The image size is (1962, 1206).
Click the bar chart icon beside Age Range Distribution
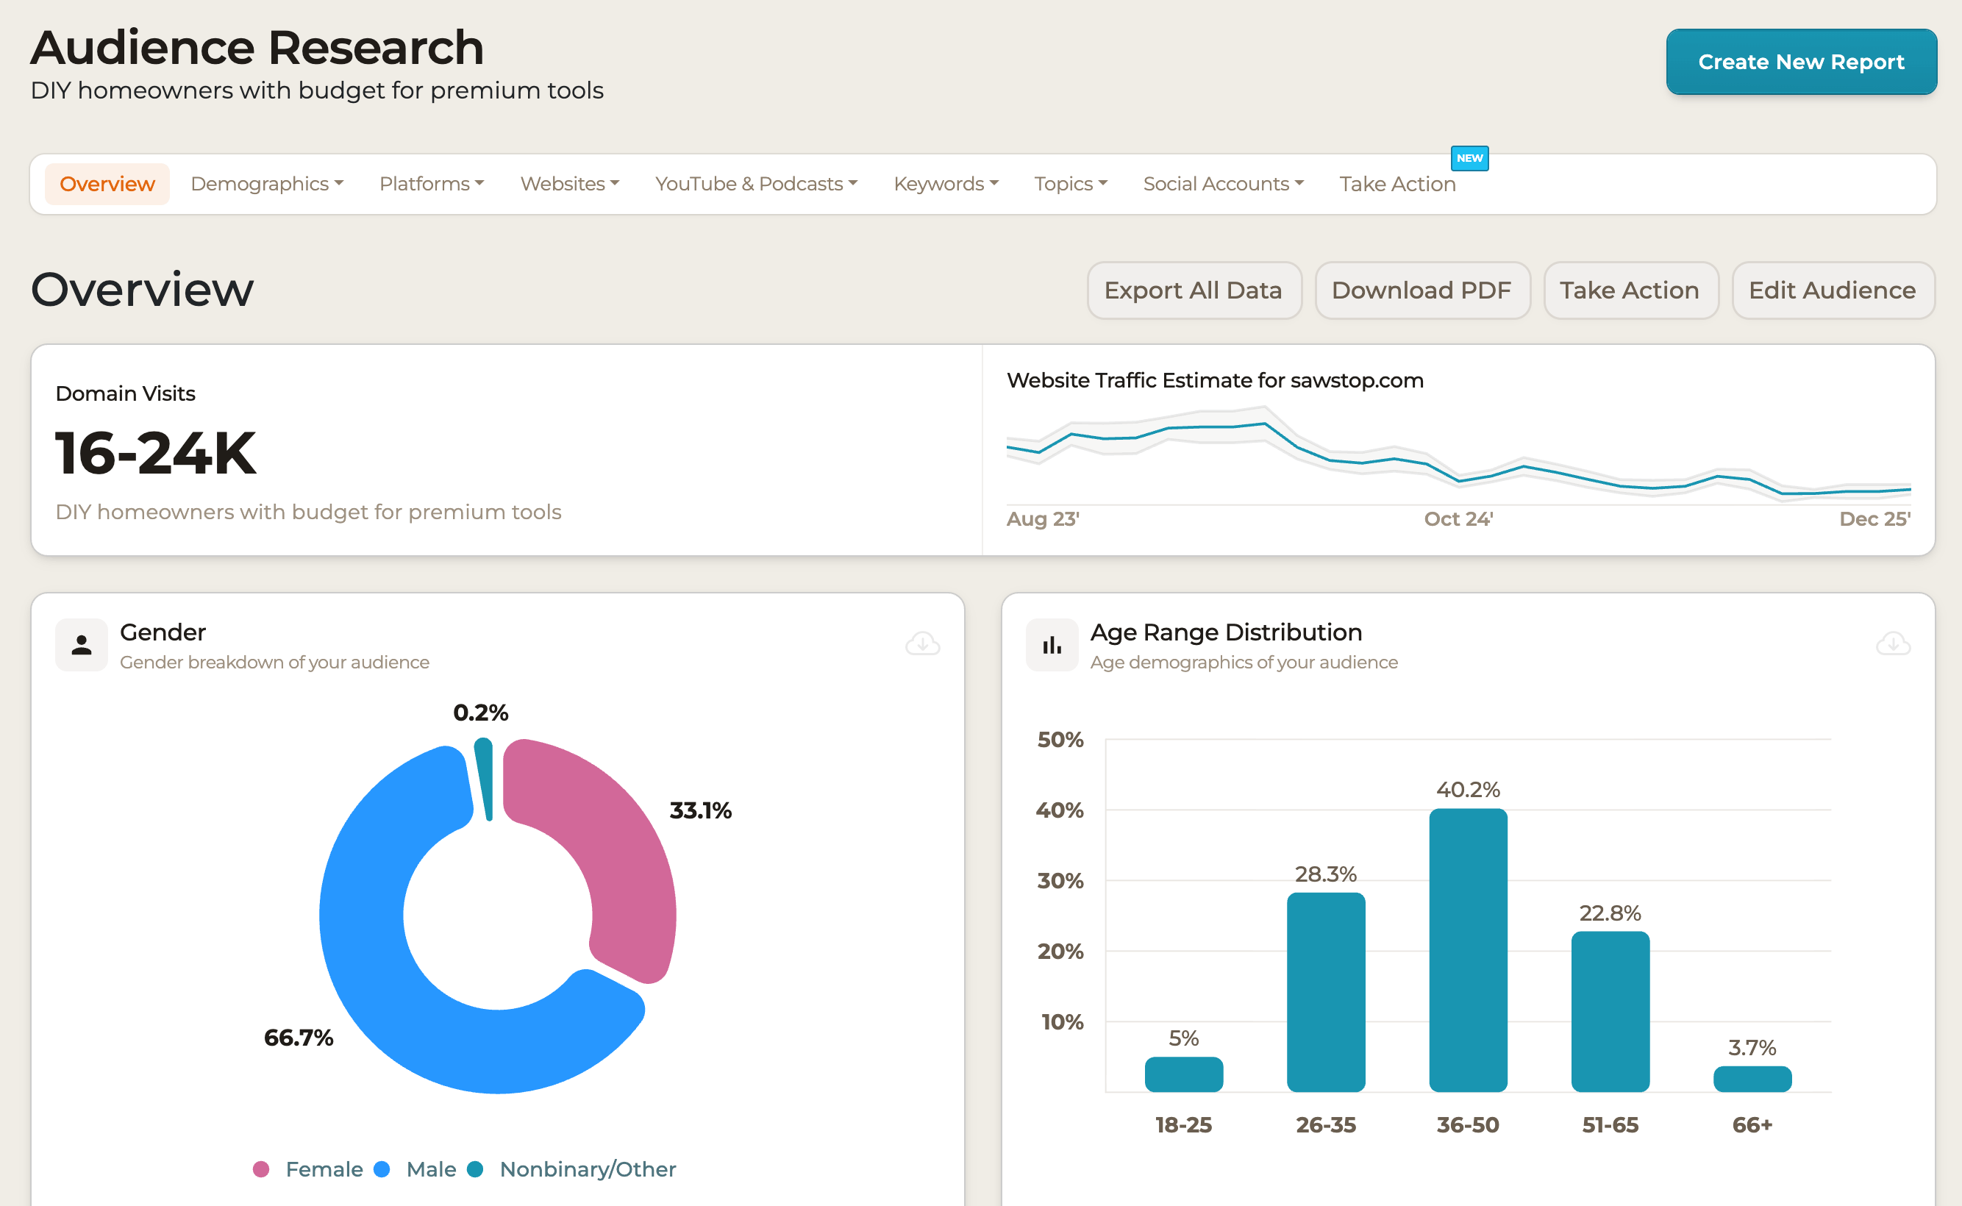coord(1051,643)
